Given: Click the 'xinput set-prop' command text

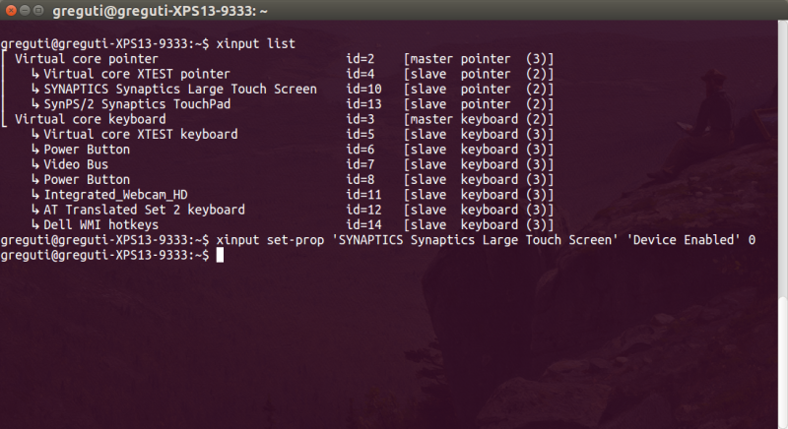Looking at the screenshot, I should [270, 240].
